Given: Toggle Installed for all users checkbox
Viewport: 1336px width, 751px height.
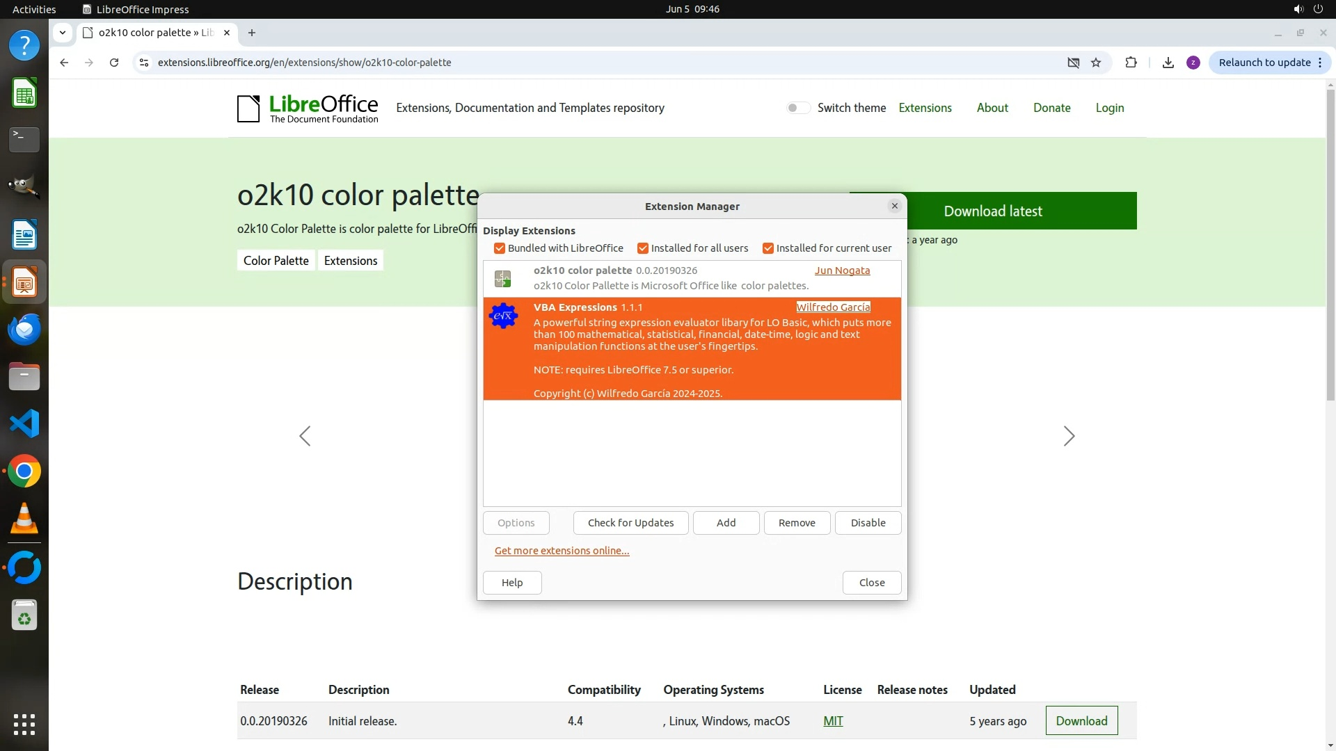Looking at the screenshot, I should [643, 248].
